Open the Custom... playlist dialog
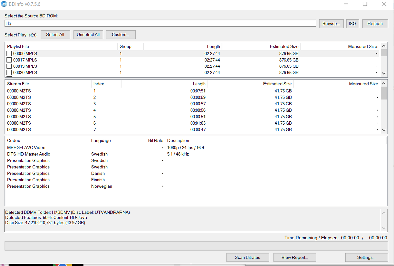Screen dimensions: 394x266 pos(121,35)
